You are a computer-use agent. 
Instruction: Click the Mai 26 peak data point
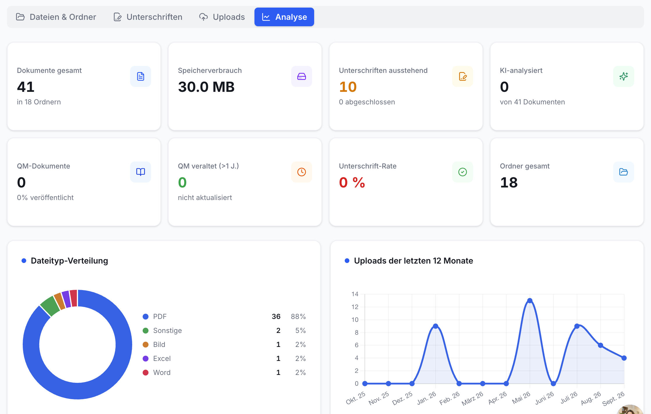click(x=530, y=301)
